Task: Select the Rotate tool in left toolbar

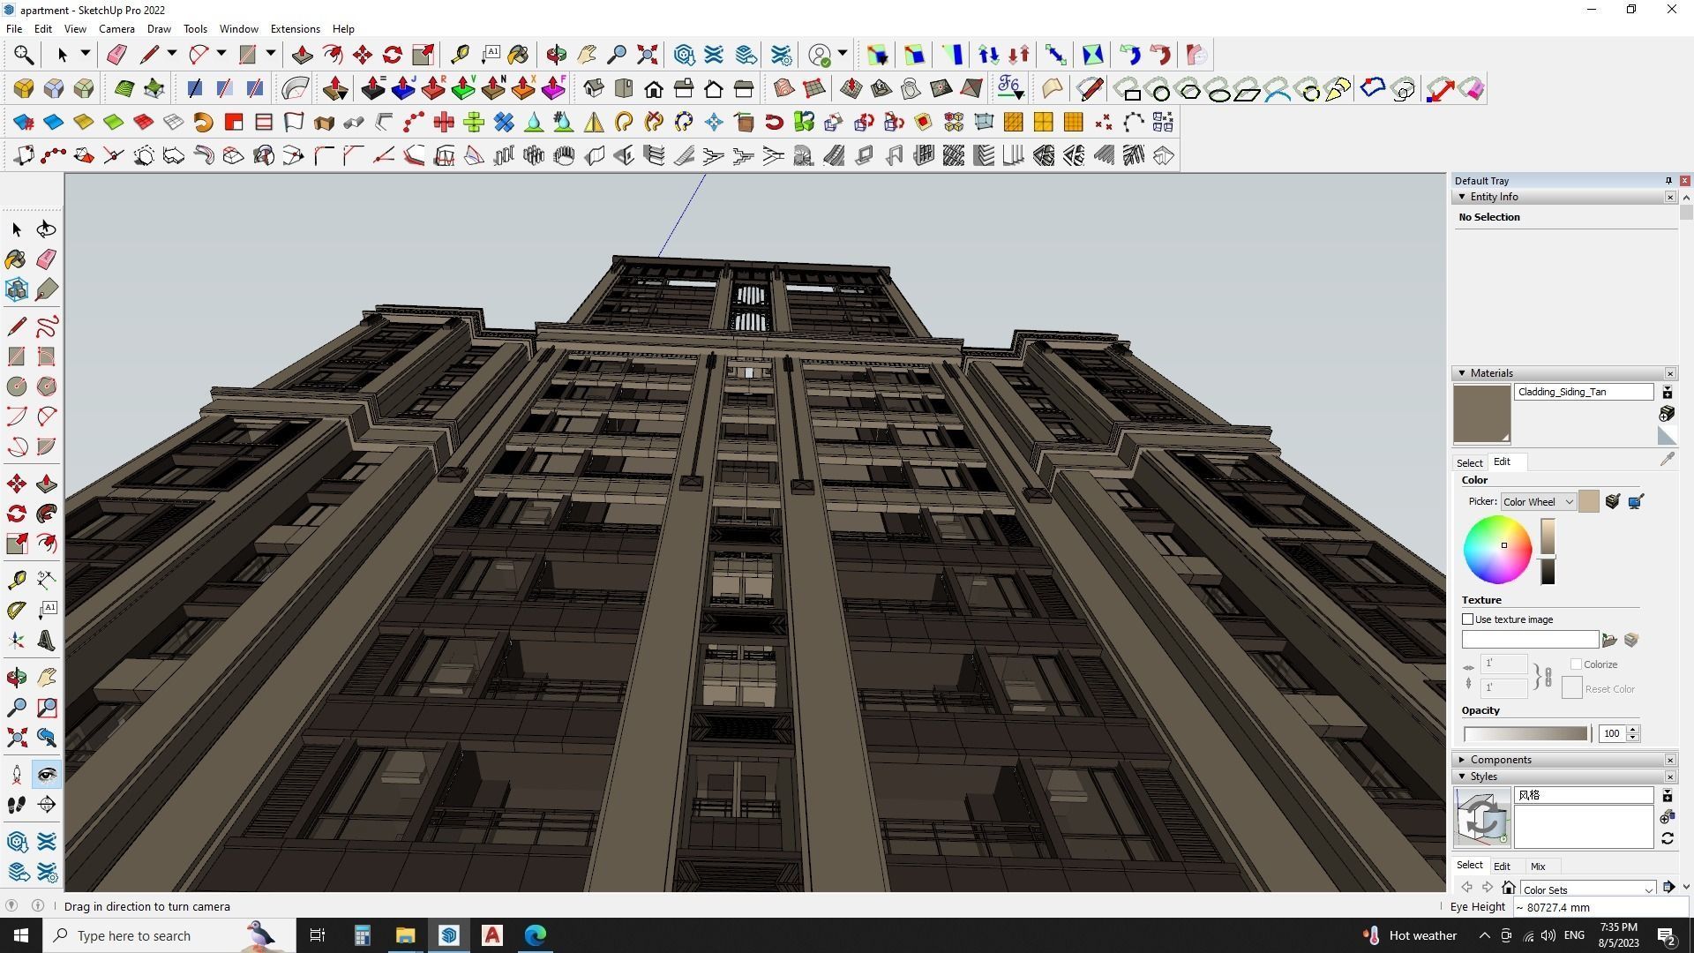Action: [17, 514]
